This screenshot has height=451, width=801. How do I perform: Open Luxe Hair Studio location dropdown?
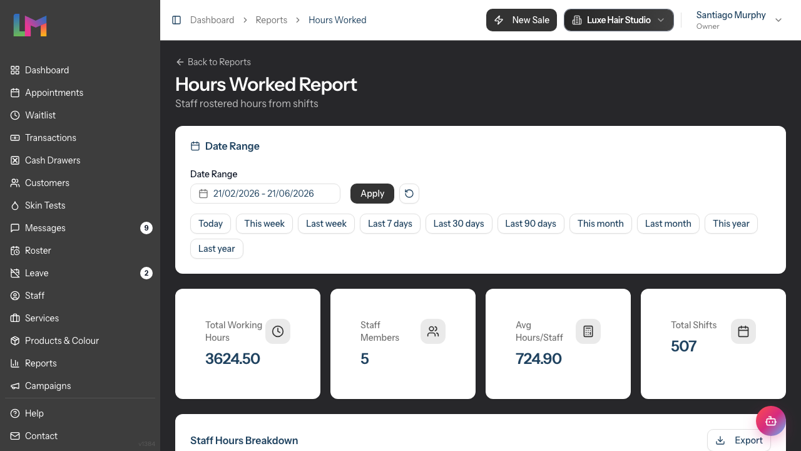click(619, 20)
